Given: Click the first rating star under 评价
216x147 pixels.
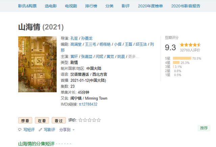Looking at the screenshot, I should (81, 120).
